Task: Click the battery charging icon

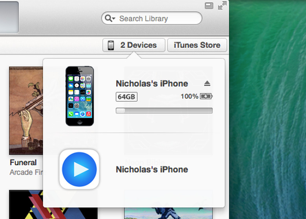Action: (206, 96)
